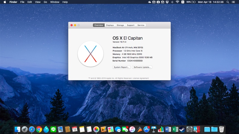Open the Apple menu
The image size is (239, 134).
point(5,2)
